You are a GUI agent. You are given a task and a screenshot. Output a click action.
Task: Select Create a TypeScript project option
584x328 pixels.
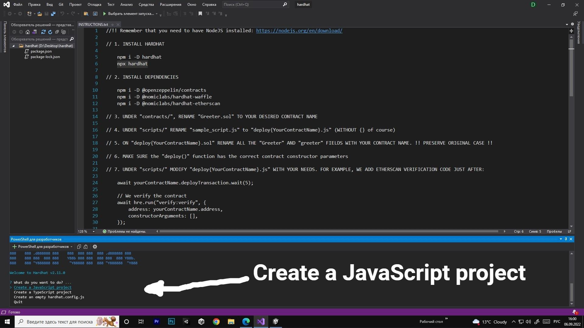tap(43, 292)
